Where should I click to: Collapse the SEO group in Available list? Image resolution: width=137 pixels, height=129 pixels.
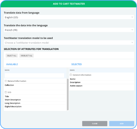6,92
